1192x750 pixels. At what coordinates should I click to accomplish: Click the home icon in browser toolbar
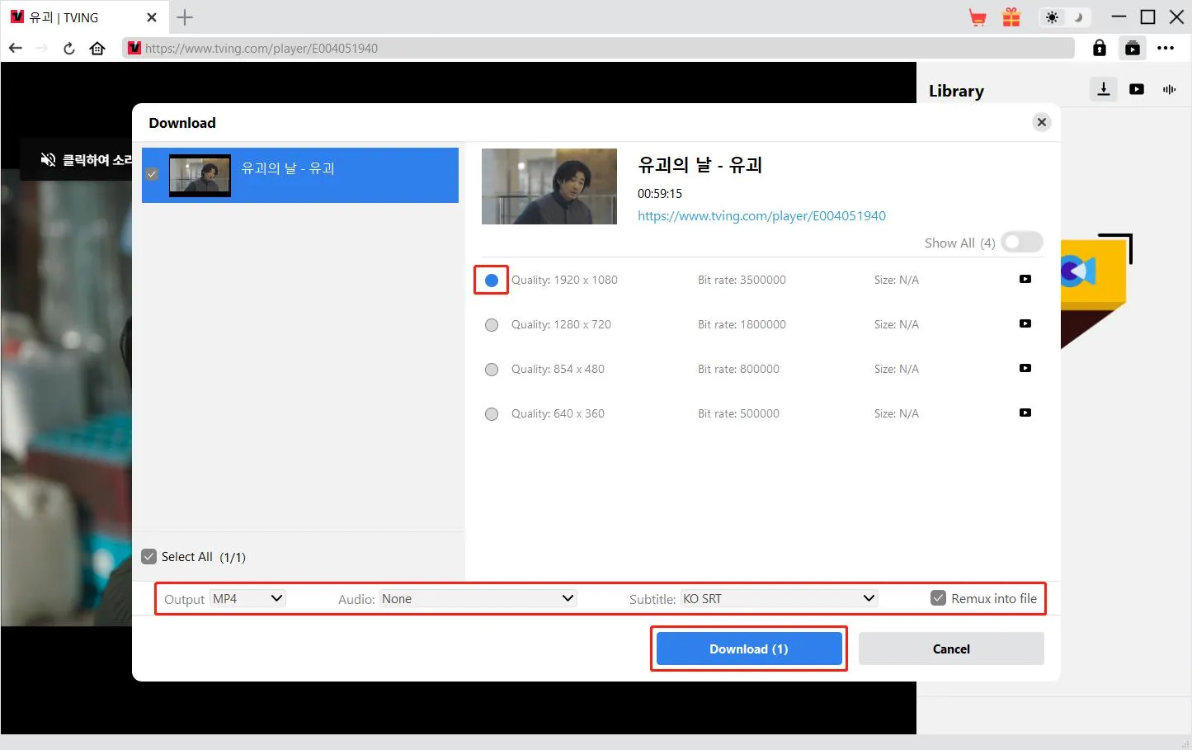tap(97, 49)
